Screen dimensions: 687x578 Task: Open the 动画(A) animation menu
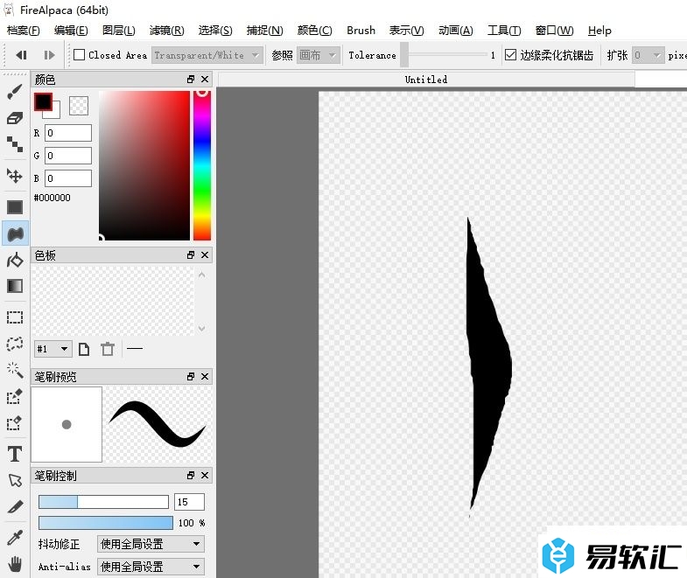point(456,31)
